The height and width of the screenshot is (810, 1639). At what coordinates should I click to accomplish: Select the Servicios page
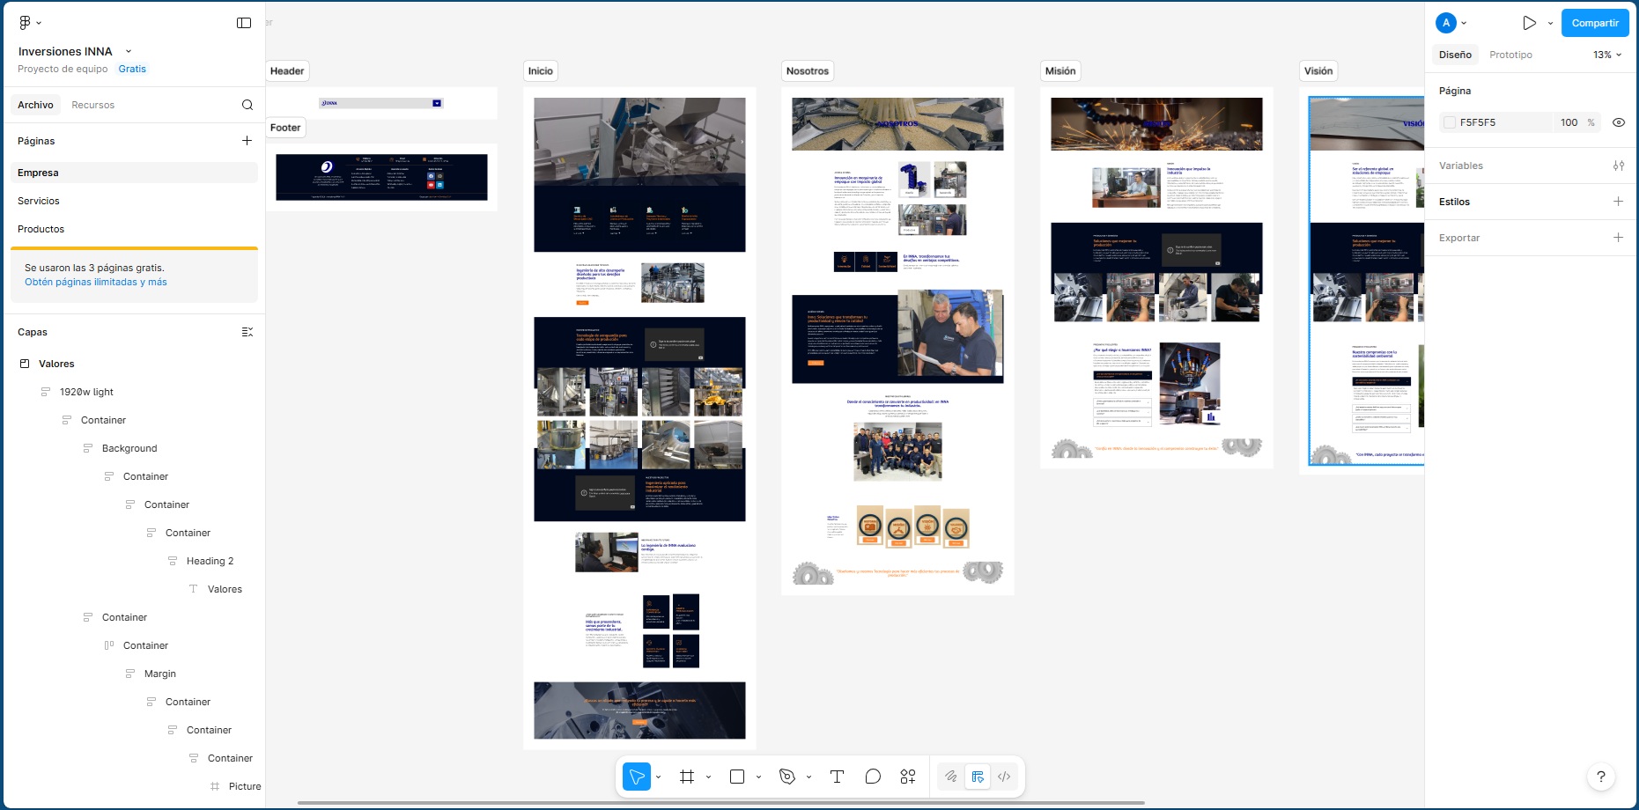[x=39, y=201]
